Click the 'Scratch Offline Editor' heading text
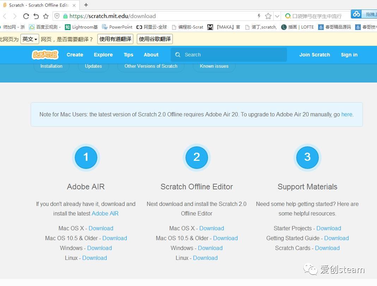377x286 pixels. point(197,187)
